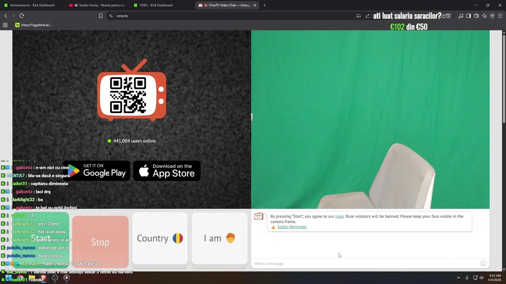The width and height of the screenshot is (506, 284).
Task: Switch to Sandu Ciorba tab
Action: click(x=97, y=5)
